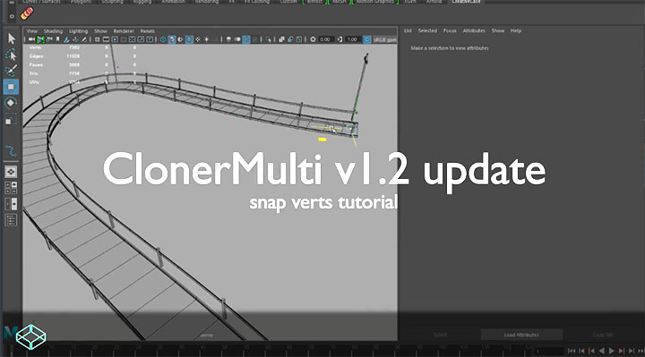Activate the Rotate tool in toolbox
Image resolution: width=645 pixels, height=357 pixels.
(x=11, y=103)
